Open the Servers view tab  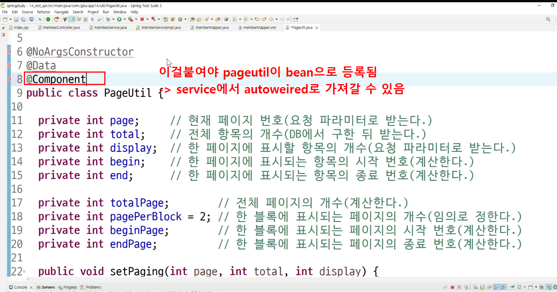(x=45, y=287)
